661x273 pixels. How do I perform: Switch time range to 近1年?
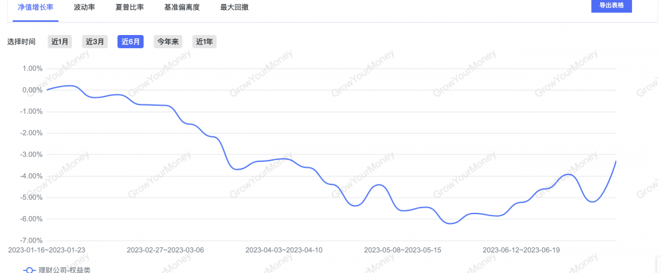point(204,42)
